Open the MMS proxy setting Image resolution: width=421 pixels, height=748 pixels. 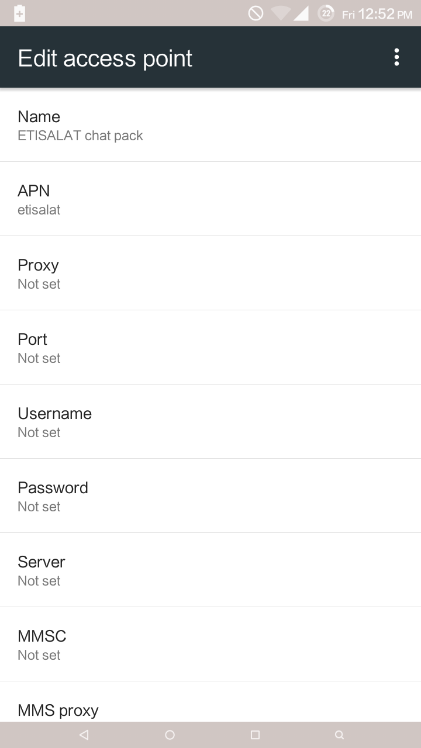pos(210,709)
